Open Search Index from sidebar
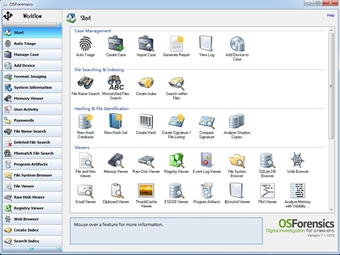The height and width of the screenshot is (255, 340). point(32,241)
